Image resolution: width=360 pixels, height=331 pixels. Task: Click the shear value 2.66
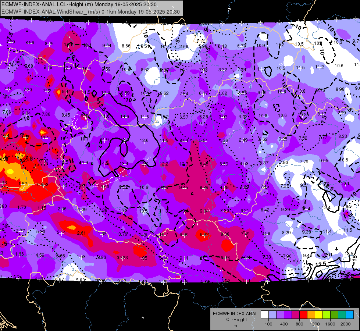tap(183, 46)
